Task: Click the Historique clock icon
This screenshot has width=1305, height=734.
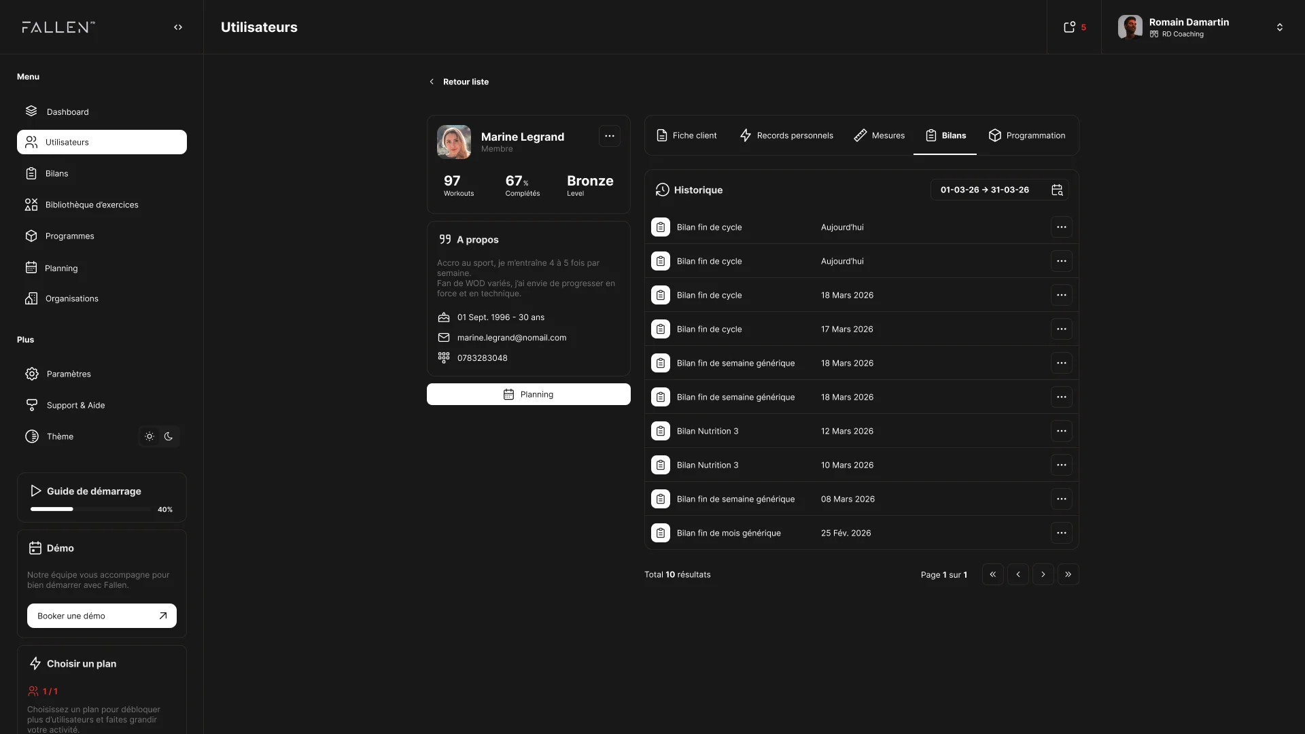Action: click(x=663, y=190)
